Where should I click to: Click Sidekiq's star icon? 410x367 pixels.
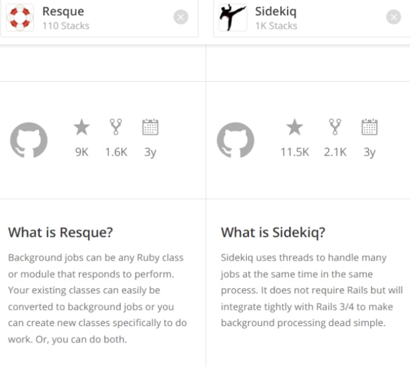click(295, 127)
